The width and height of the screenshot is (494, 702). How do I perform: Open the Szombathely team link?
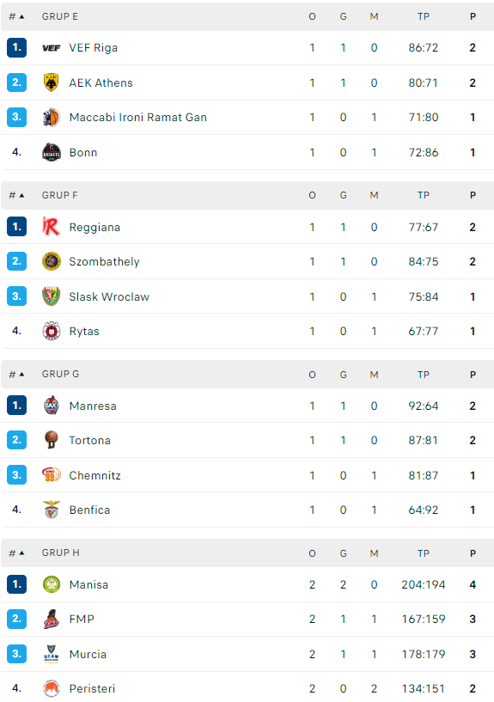point(104,261)
